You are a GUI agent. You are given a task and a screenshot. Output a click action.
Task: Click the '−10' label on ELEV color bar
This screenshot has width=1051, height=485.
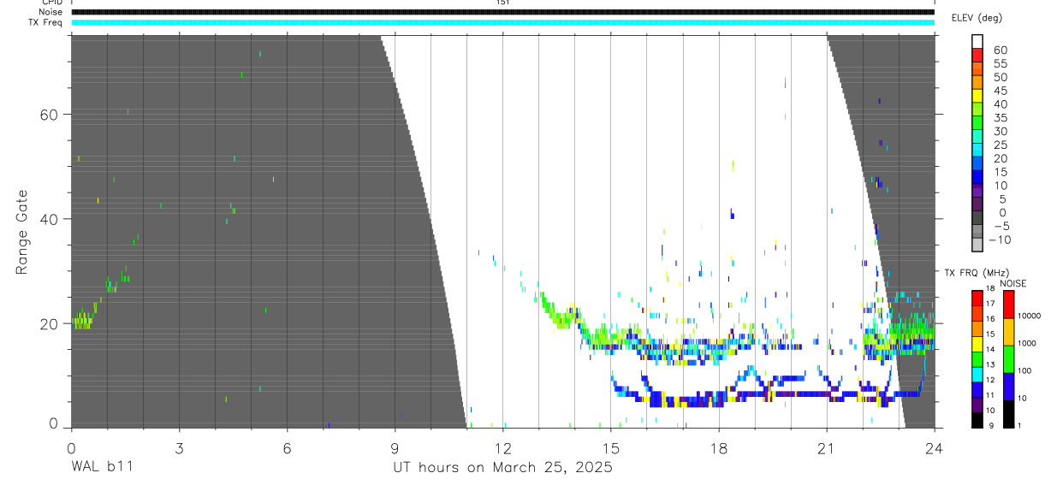[x=1001, y=240]
